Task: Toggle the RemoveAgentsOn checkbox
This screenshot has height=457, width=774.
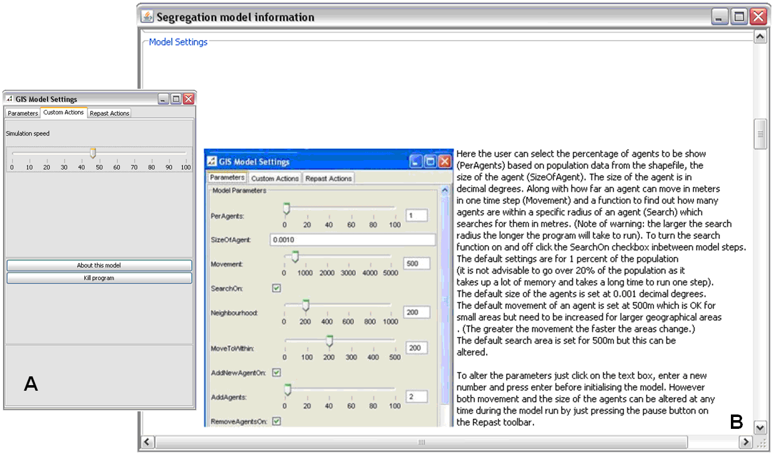Action: coord(277,421)
